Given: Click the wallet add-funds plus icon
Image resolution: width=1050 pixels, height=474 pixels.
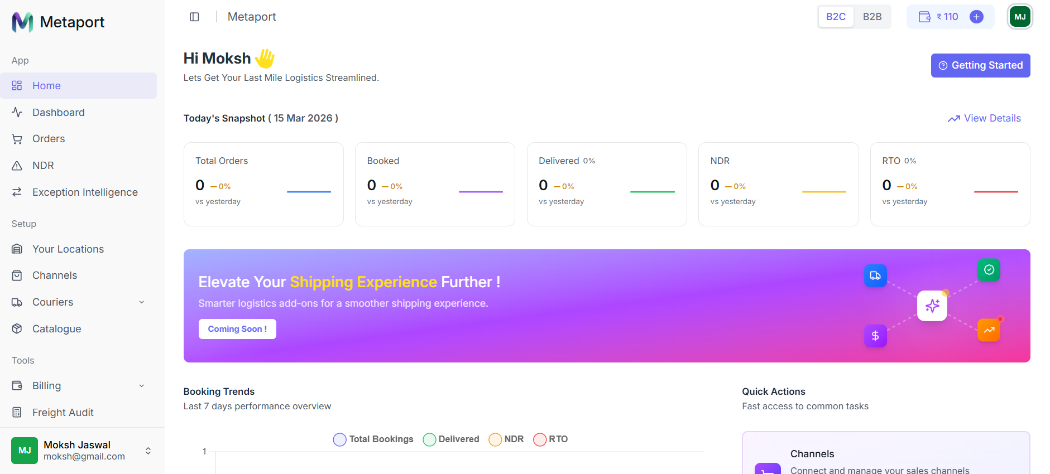Looking at the screenshot, I should click(x=976, y=17).
